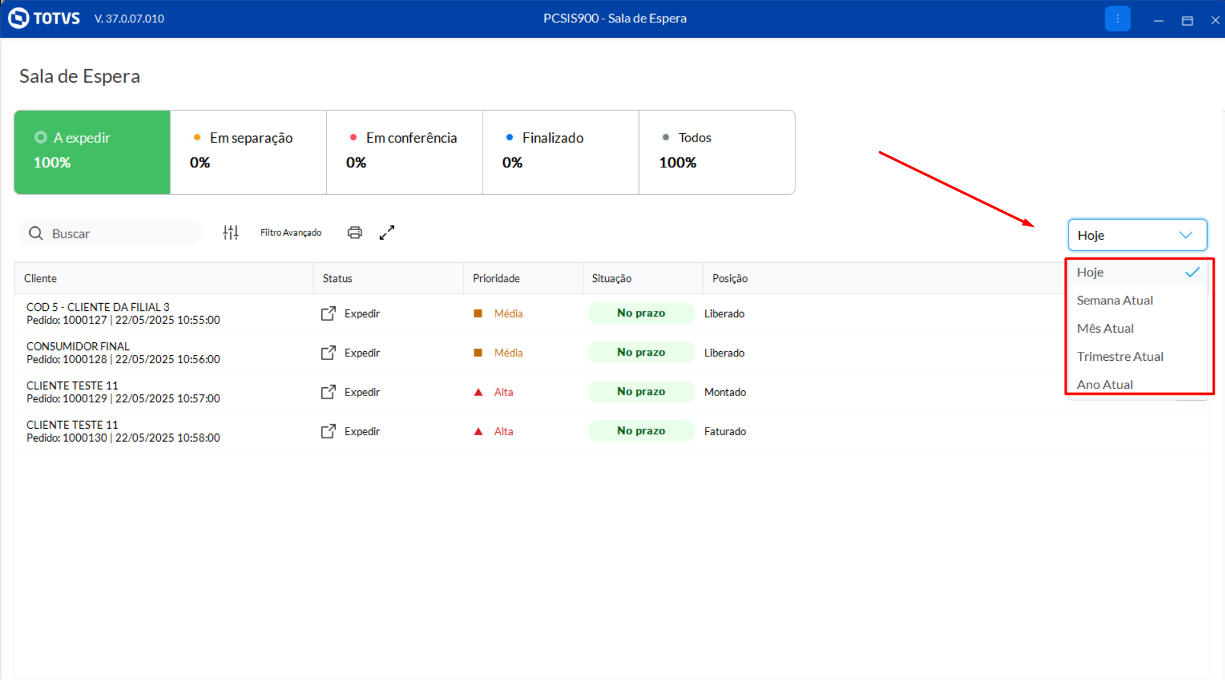Open the three-dot options menu
Screen dimensions: 1225x680
pyautogui.click(x=1117, y=19)
